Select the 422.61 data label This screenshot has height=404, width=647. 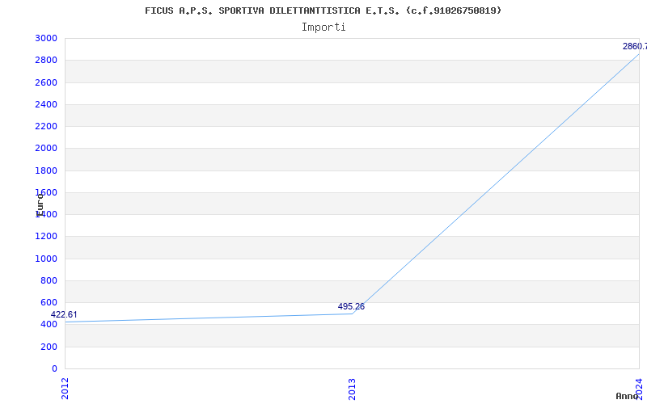(x=64, y=315)
